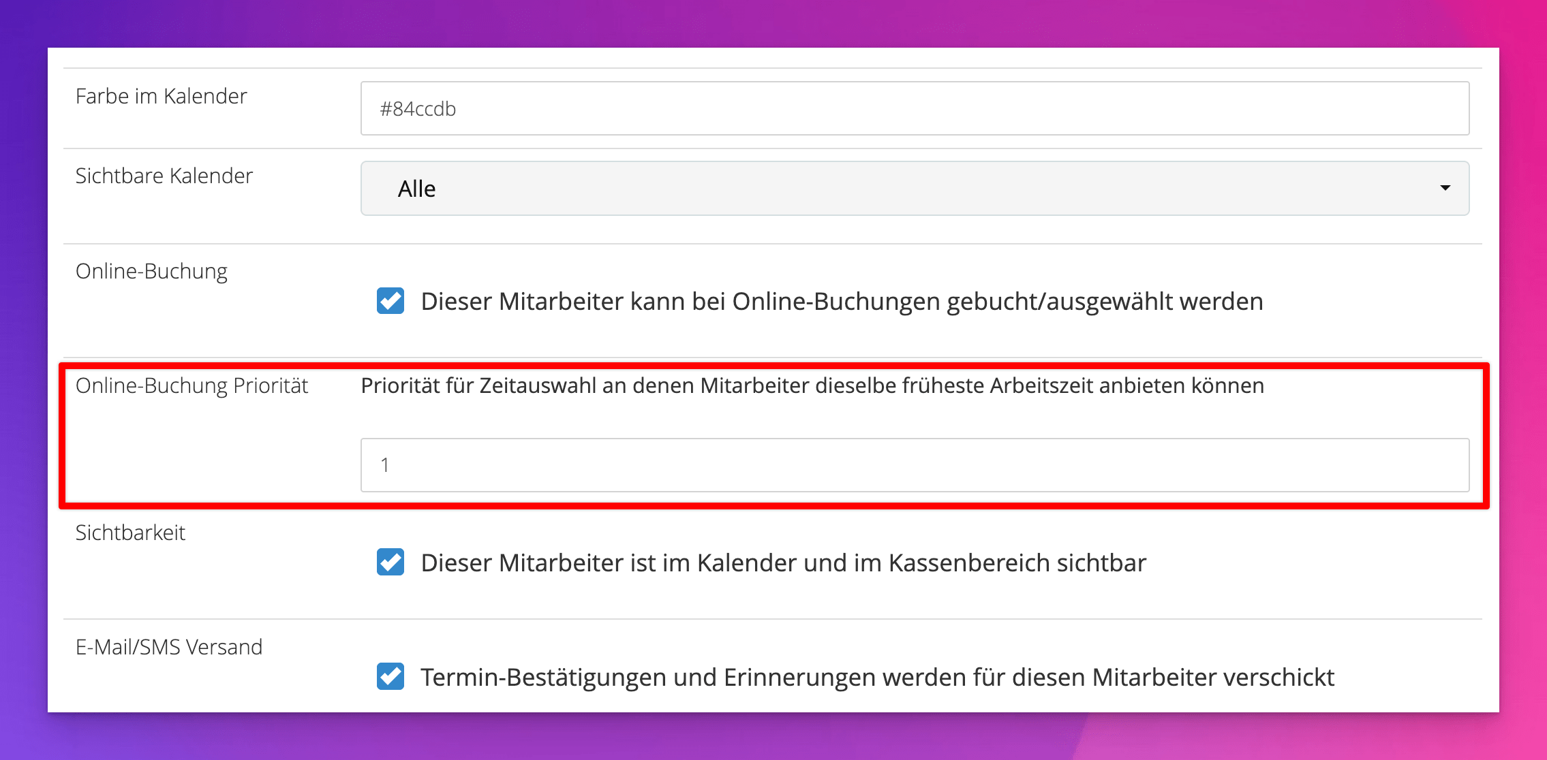Click the Farbe im Kalender color input
This screenshot has height=760, width=1547.
pyautogui.click(x=915, y=109)
